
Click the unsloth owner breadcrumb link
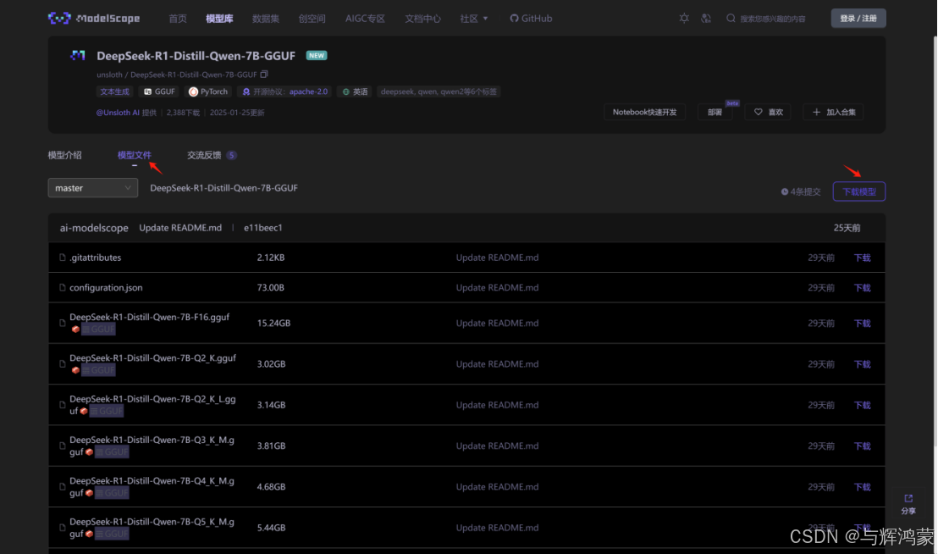[x=109, y=75]
